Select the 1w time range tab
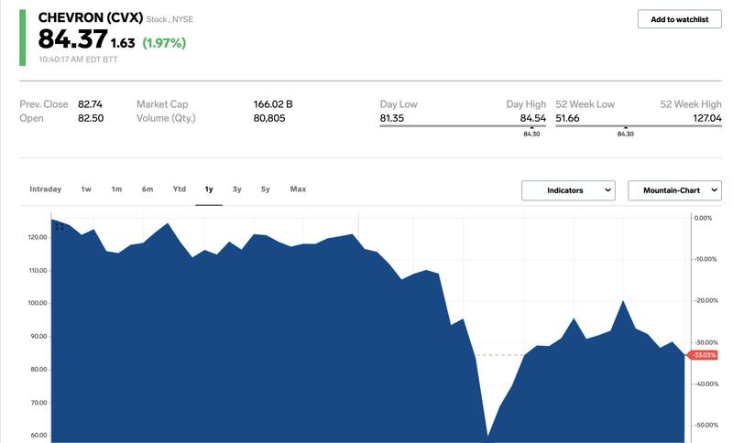733x443 pixels. click(x=86, y=189)
